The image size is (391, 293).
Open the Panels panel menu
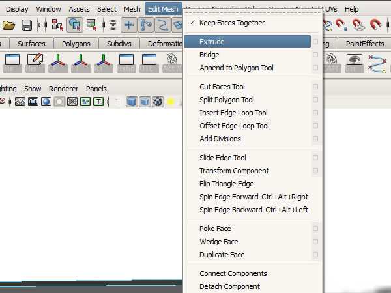(96, 89)
